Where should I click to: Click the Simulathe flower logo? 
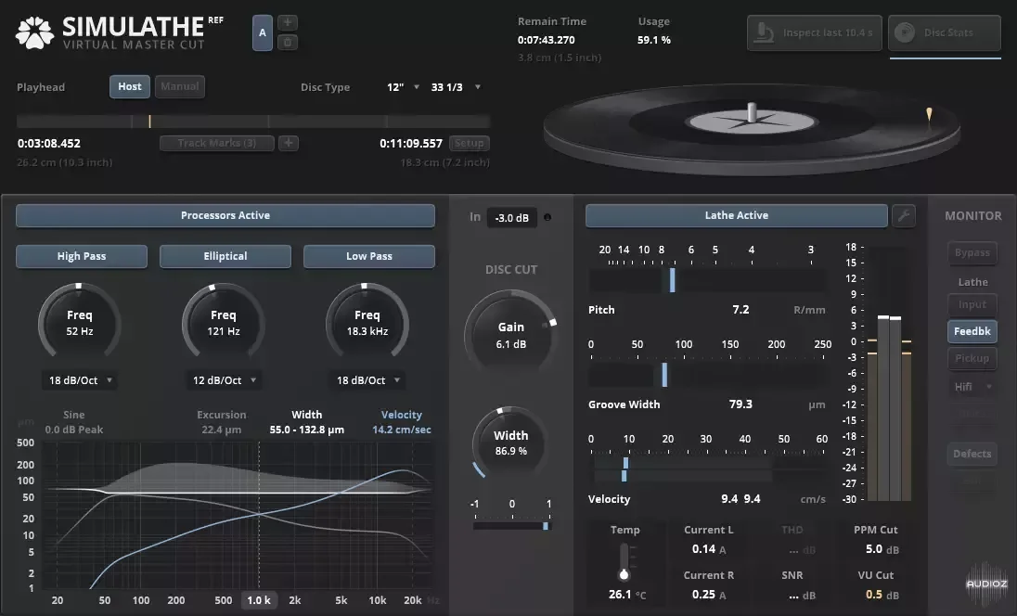click(x=35, y=32)
